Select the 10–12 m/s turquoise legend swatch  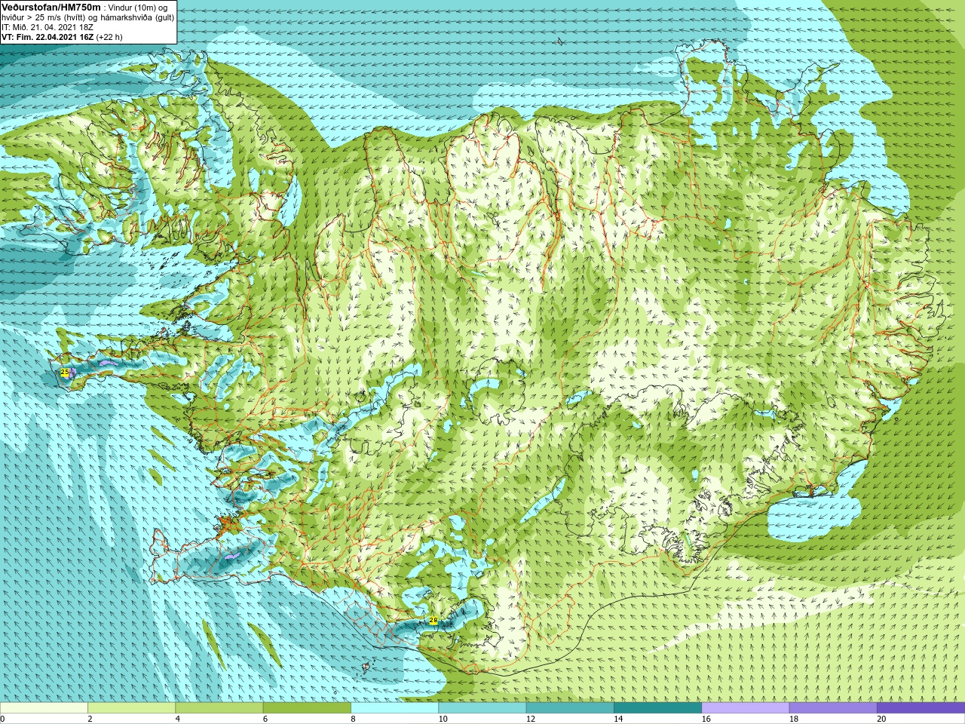(x=482, y=708)
